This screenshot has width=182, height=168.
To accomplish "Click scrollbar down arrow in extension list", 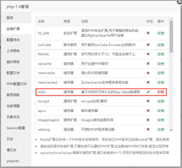I will coord(171,130).
